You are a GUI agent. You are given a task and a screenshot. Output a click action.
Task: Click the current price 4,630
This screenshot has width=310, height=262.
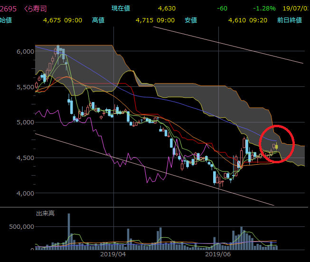coord(167,9)
